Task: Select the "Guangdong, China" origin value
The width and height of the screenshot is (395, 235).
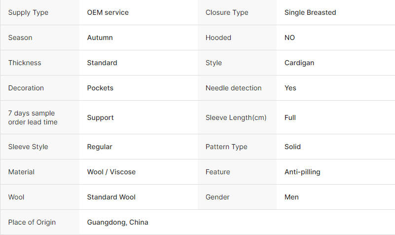Action: point(117,222)
